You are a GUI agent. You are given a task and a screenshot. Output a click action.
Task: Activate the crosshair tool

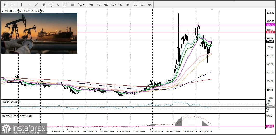[x=12, y=5]
